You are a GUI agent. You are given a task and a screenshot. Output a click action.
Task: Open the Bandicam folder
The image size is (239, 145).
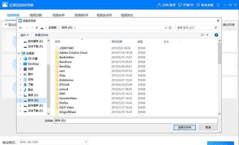(x=66, y=62)
